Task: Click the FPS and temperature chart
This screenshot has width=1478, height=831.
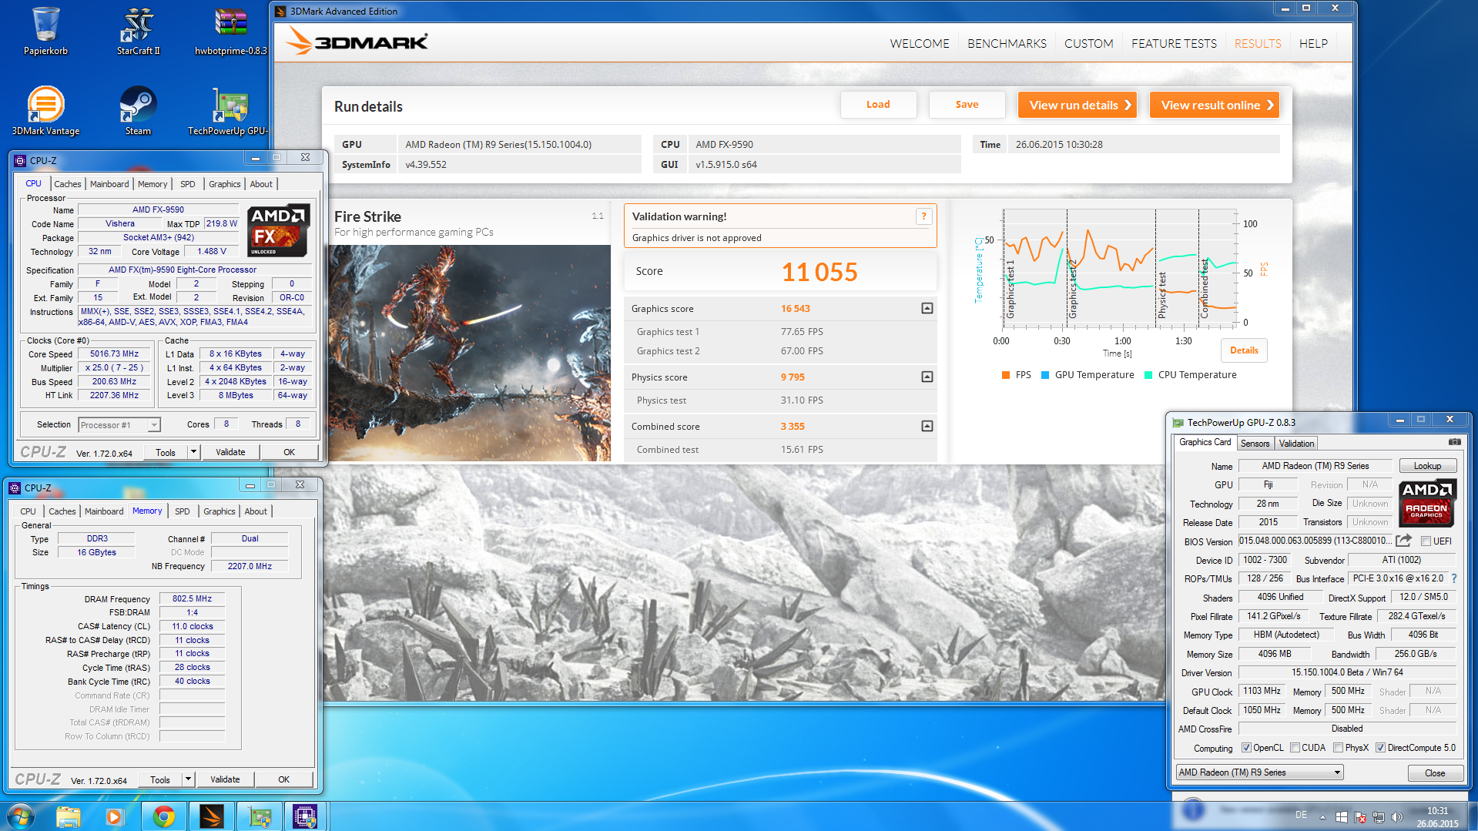Action: click(x=1120, y=282)
